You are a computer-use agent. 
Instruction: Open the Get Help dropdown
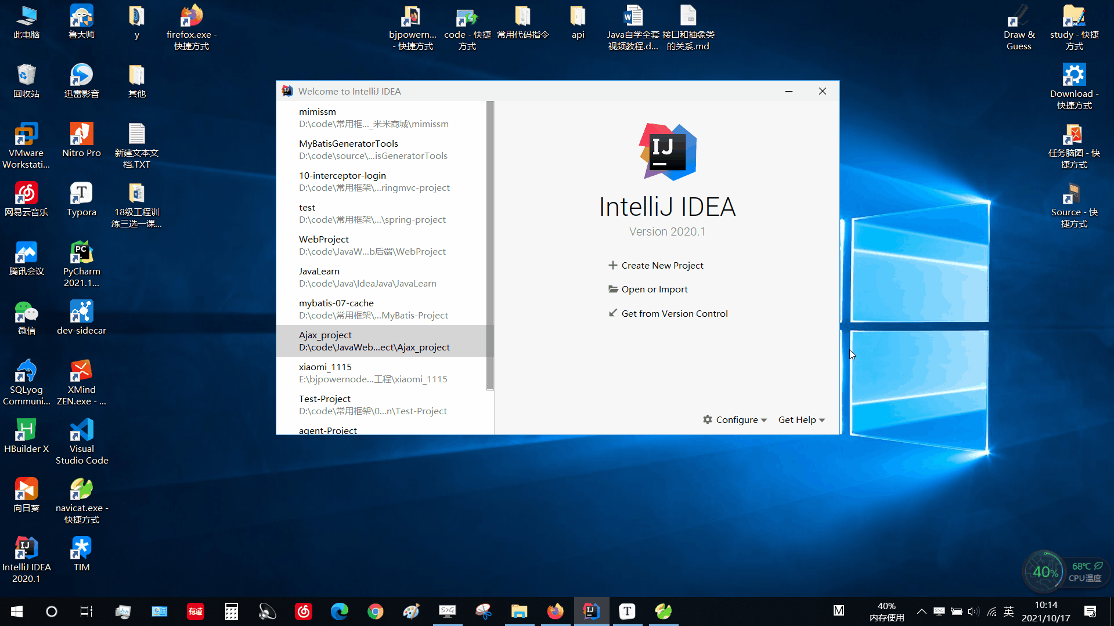pyautogui.click(x=802, y=419)
